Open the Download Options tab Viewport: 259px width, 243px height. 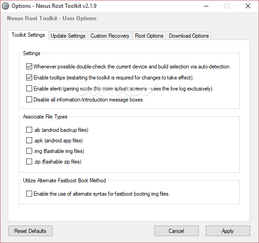(189, 36)
